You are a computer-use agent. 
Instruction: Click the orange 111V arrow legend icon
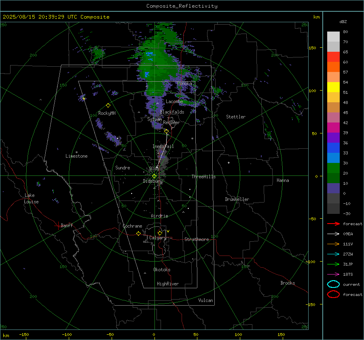click(x=333, y=244)
